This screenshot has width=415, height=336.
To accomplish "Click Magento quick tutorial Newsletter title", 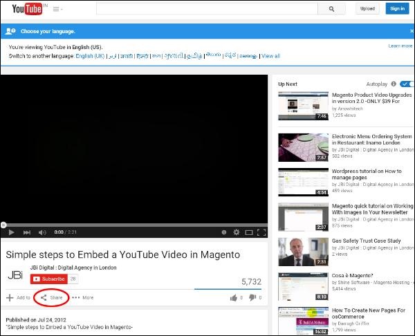I will point(372,209).
